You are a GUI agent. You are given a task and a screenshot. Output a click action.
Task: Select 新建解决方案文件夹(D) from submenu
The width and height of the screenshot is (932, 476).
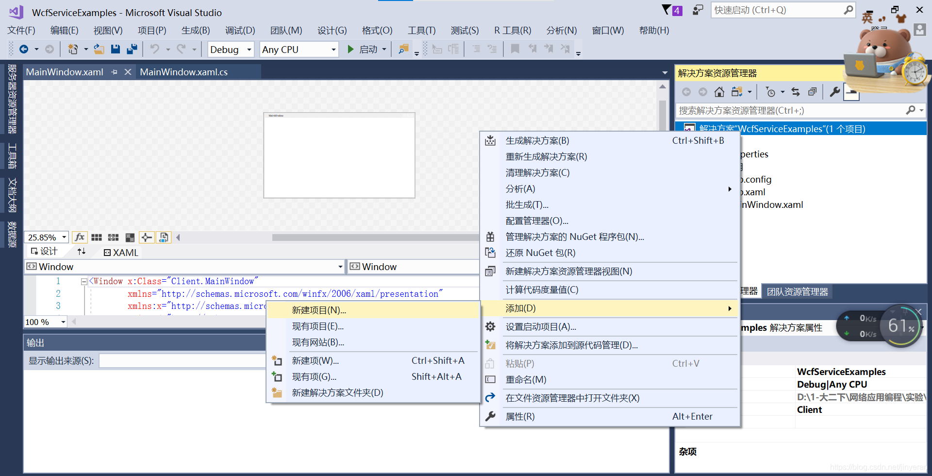point(373,392)
